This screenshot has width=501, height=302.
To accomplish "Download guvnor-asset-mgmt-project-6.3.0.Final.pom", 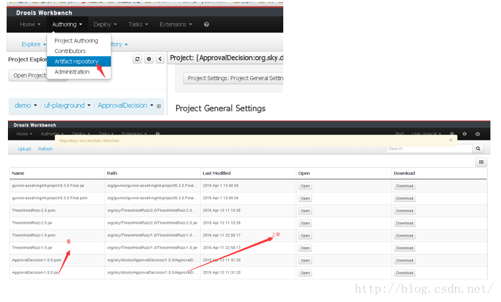I will pos(404,199).
